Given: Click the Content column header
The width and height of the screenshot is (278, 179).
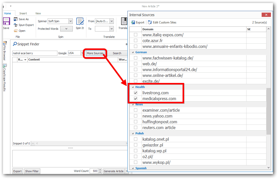Looking at the screenshot, I should pos(73,60).
